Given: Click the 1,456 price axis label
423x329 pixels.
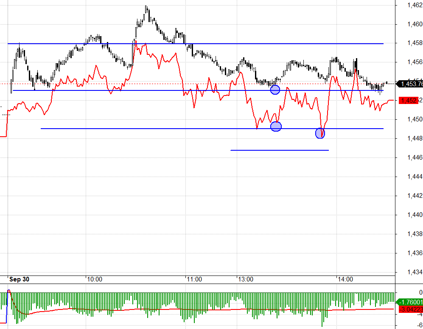Looking at the screenshot, I should point(415,62).
